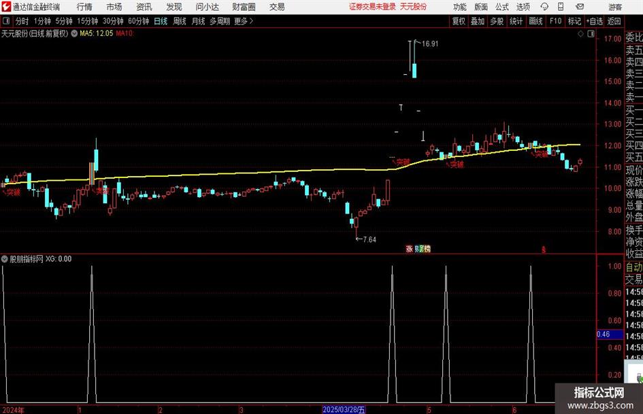Click the MA10 indicator label
The height and width of the screenshot is (414, 643).
click(125, 33)
